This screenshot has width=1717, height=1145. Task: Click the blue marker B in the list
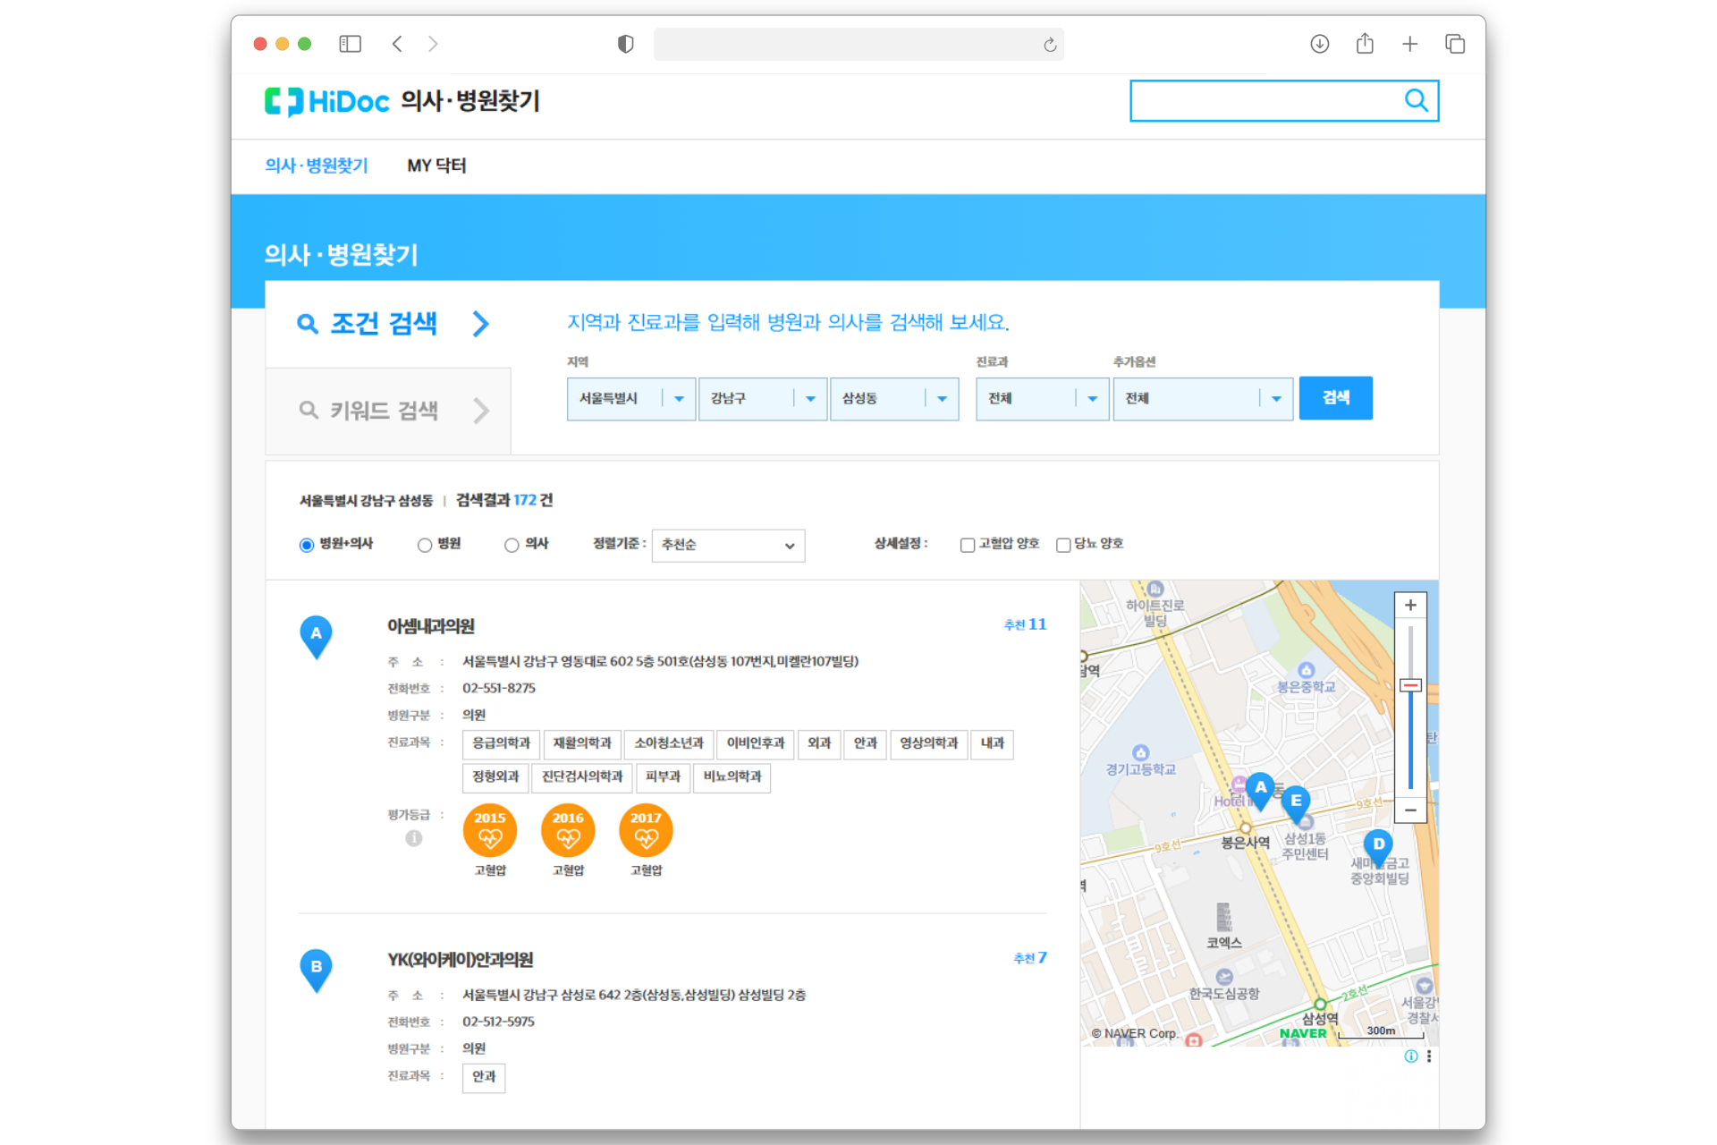(x=316, y=968)
